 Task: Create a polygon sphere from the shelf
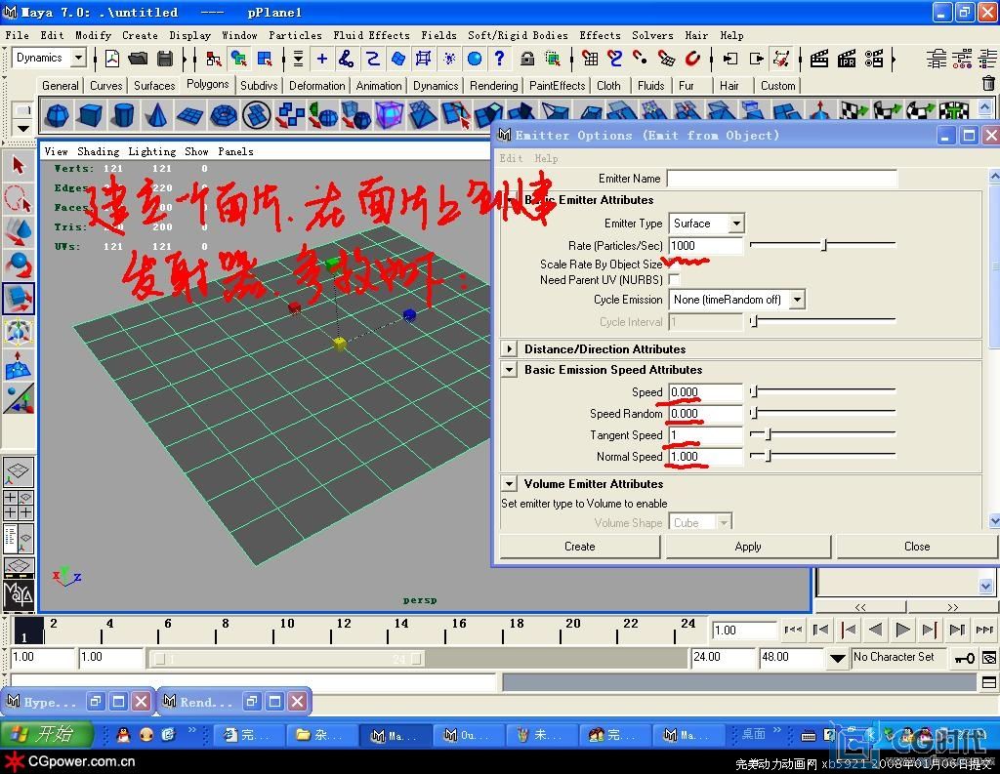point(58,115)
